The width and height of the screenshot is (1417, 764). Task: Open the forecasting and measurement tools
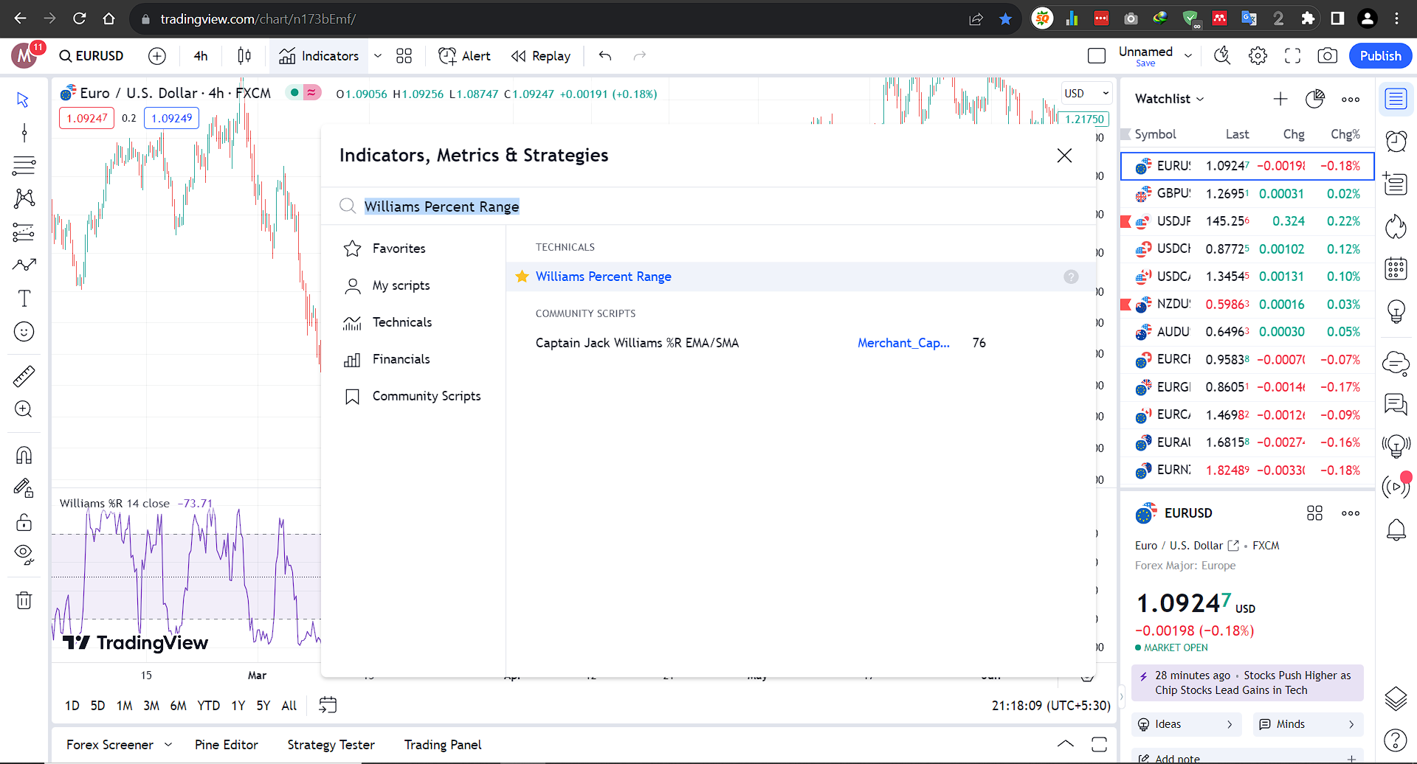click(x=24, y=232)
